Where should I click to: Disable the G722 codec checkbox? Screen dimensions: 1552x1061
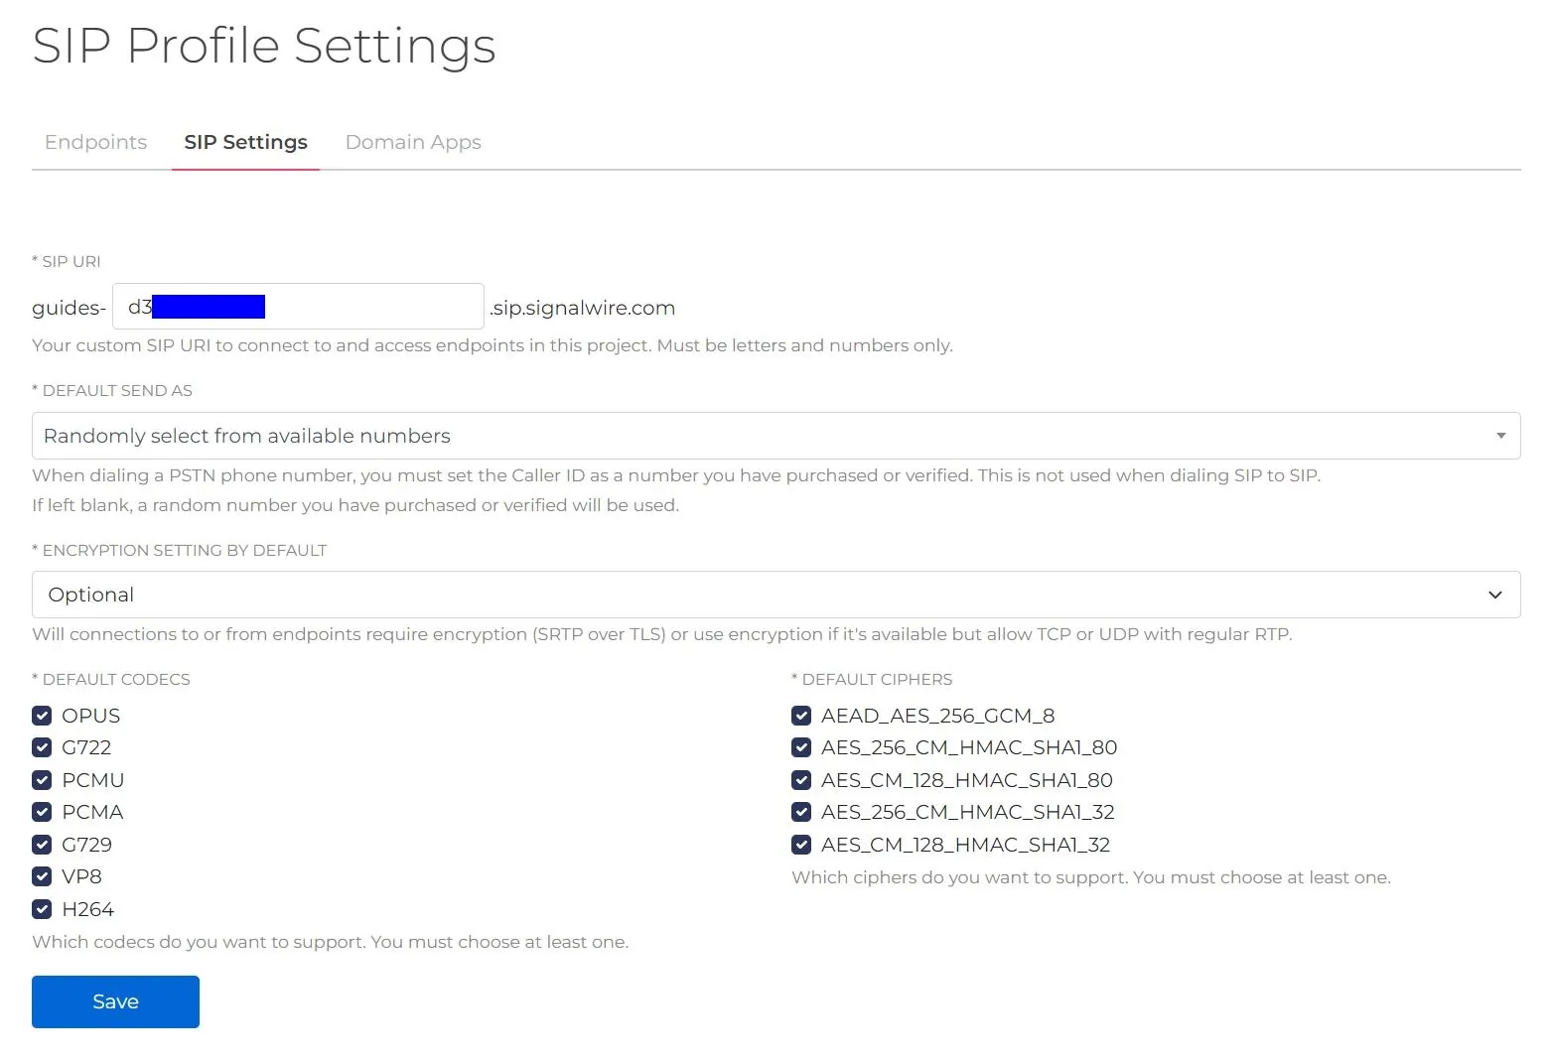tap(42, 747)
